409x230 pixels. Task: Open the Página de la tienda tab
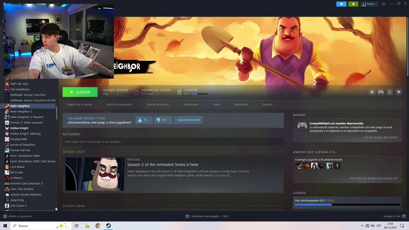(80, 104)
